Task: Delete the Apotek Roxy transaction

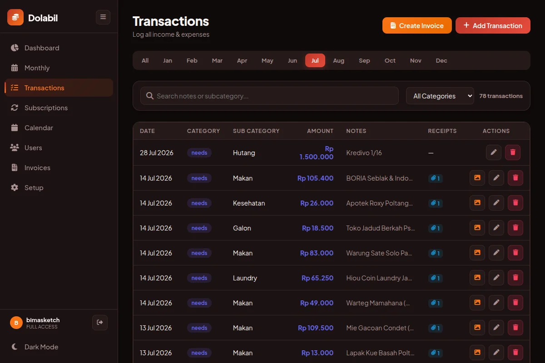Action: 515,203
